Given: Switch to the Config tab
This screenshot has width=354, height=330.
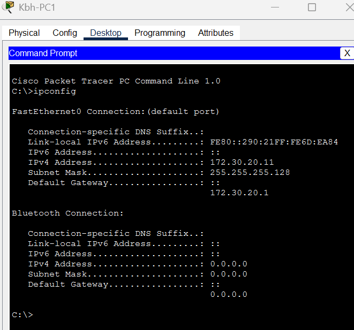Looking at the screenshot, I should 65,33.
